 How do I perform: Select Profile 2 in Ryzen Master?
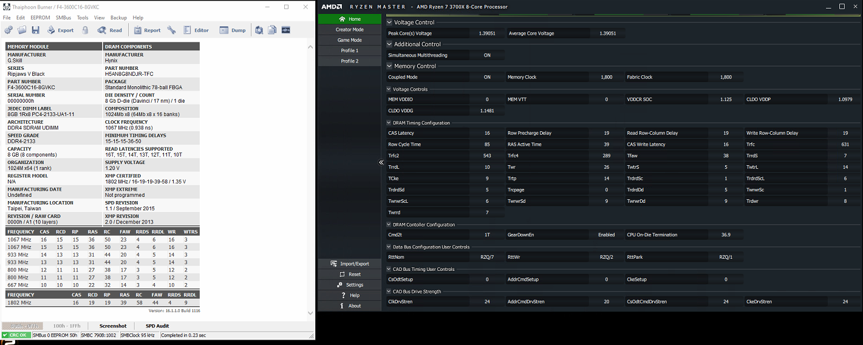pyautogui.click(x=349, y=61)
